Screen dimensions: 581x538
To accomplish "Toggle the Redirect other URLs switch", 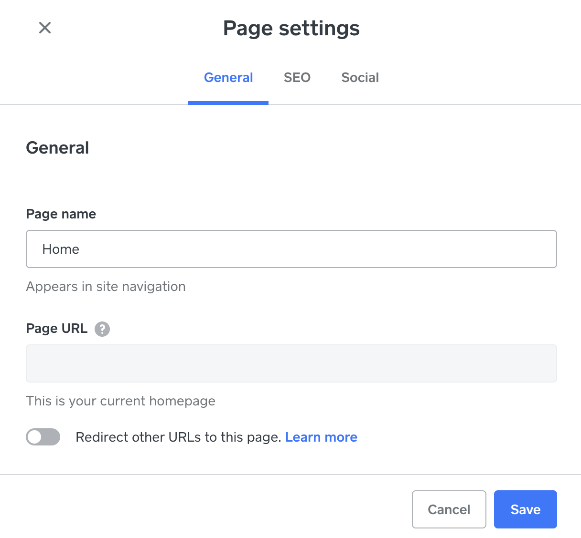I will tap(43, 437).
